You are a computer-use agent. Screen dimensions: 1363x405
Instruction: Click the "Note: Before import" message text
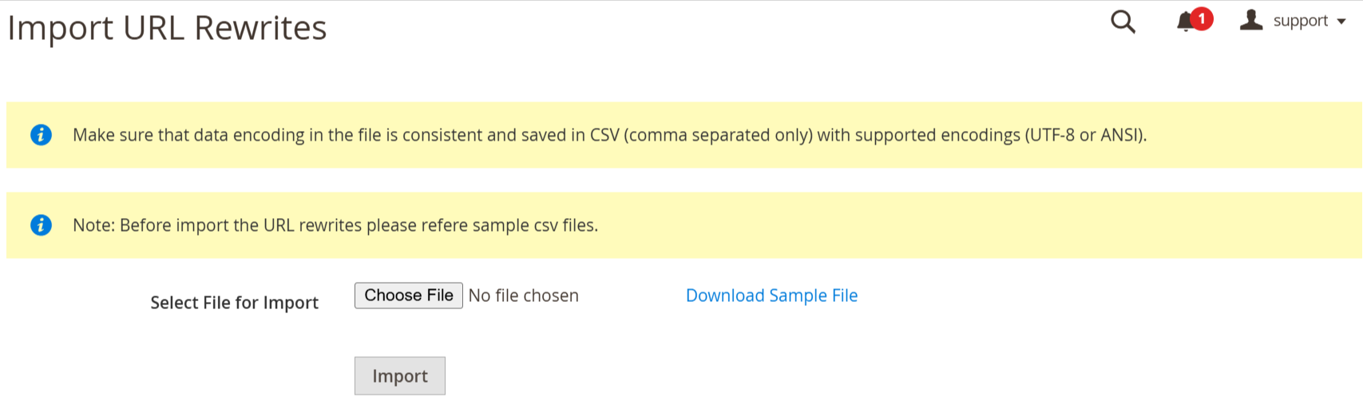tap(335, 225)
